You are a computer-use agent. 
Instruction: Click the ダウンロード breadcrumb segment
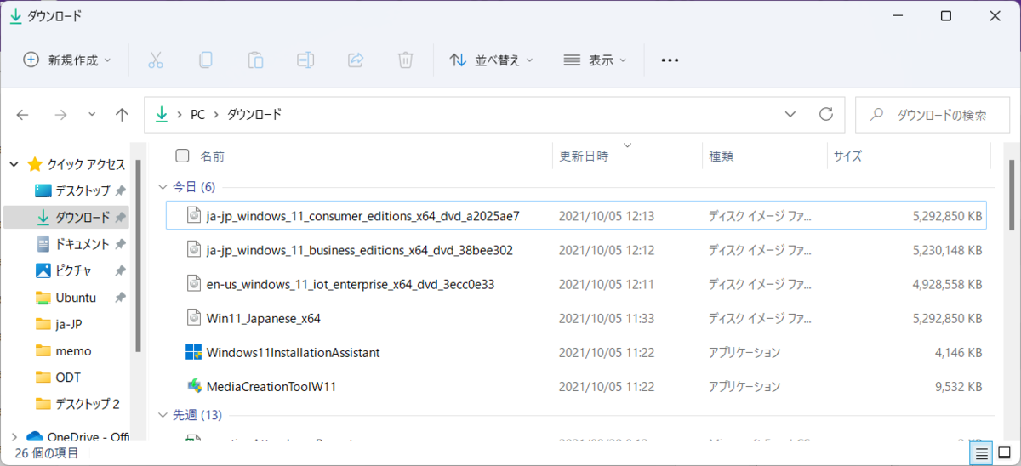(x=254, y=114)
